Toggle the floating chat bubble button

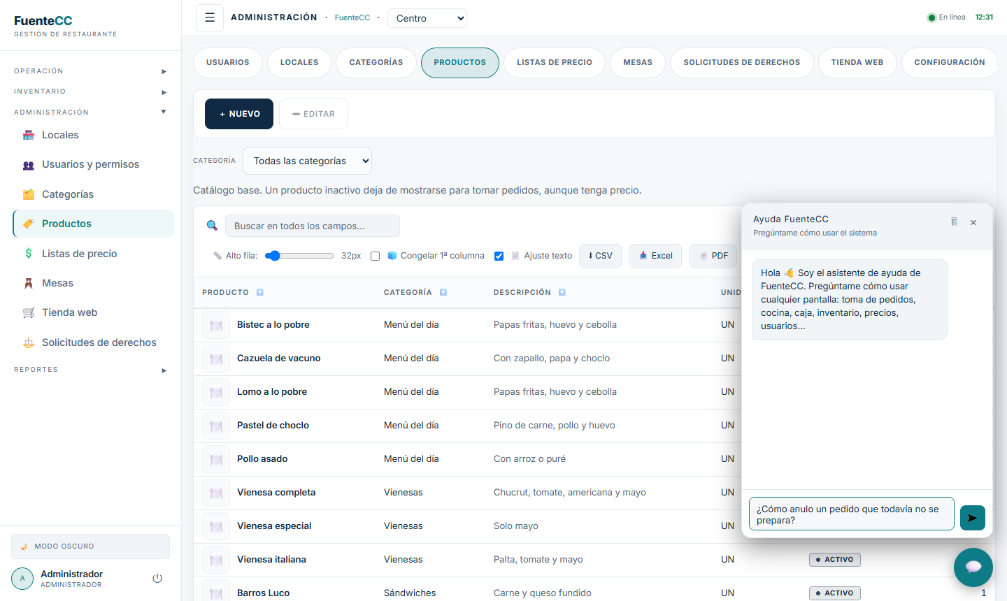973,567
